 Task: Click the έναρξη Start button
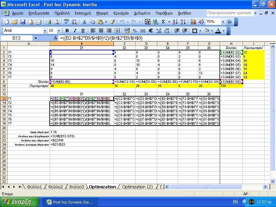(19, 202)
